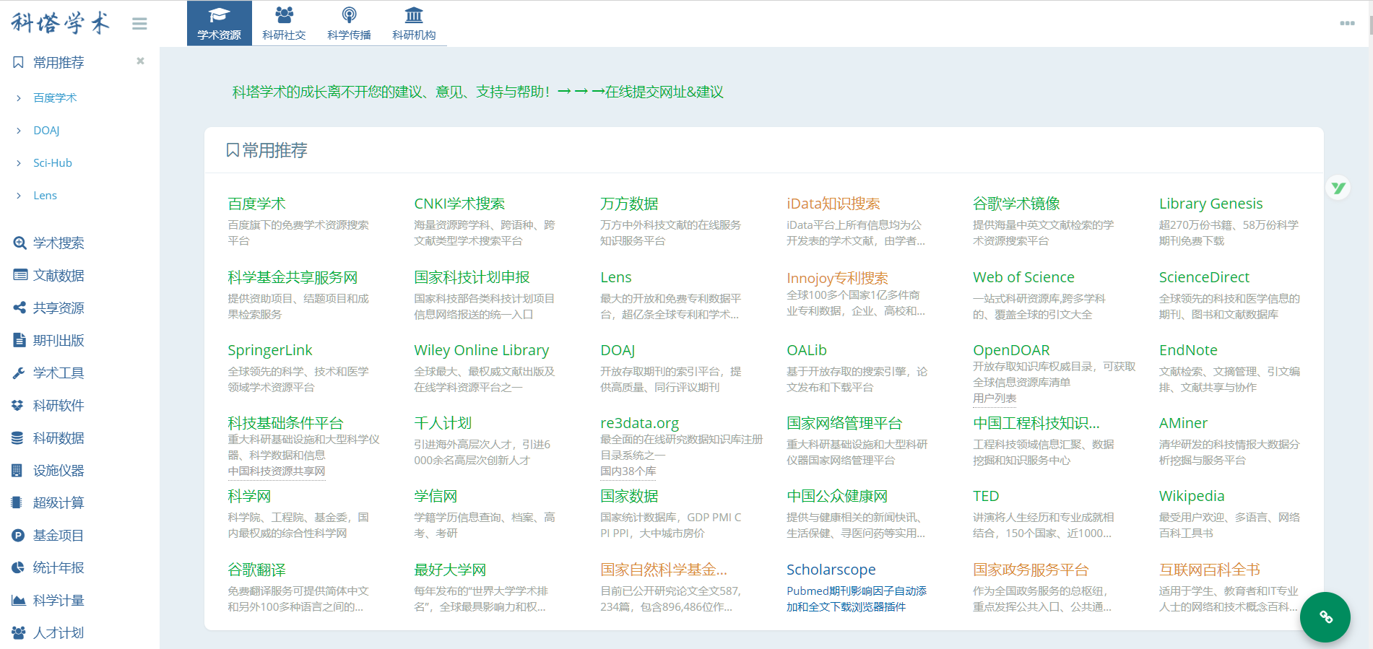This screenshot has width=1373, height=649.
Task: Open the 科学基金共享服务网 link
Action: 293,277
